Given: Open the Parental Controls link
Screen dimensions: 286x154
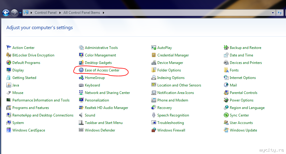Looking at the screenshot, I should click(x=243, y=93).
